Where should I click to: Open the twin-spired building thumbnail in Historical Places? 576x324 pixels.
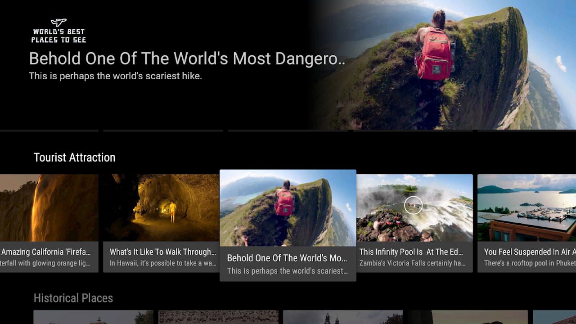point(343,317)
